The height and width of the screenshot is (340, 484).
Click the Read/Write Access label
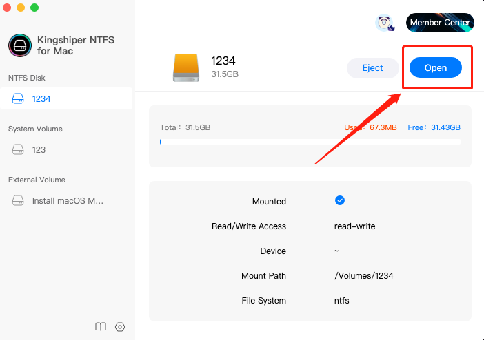[x=249, y=226]
